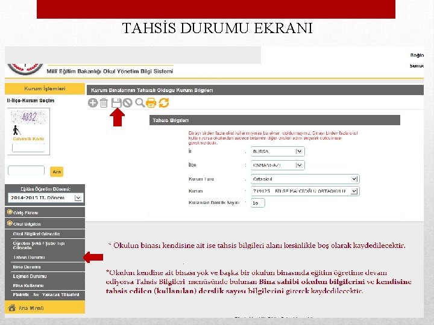Open the Eğitim Öğretim Dönemi dropdown
The height and width of the screenshot is (325, 434).
click(x=45, y=198)
